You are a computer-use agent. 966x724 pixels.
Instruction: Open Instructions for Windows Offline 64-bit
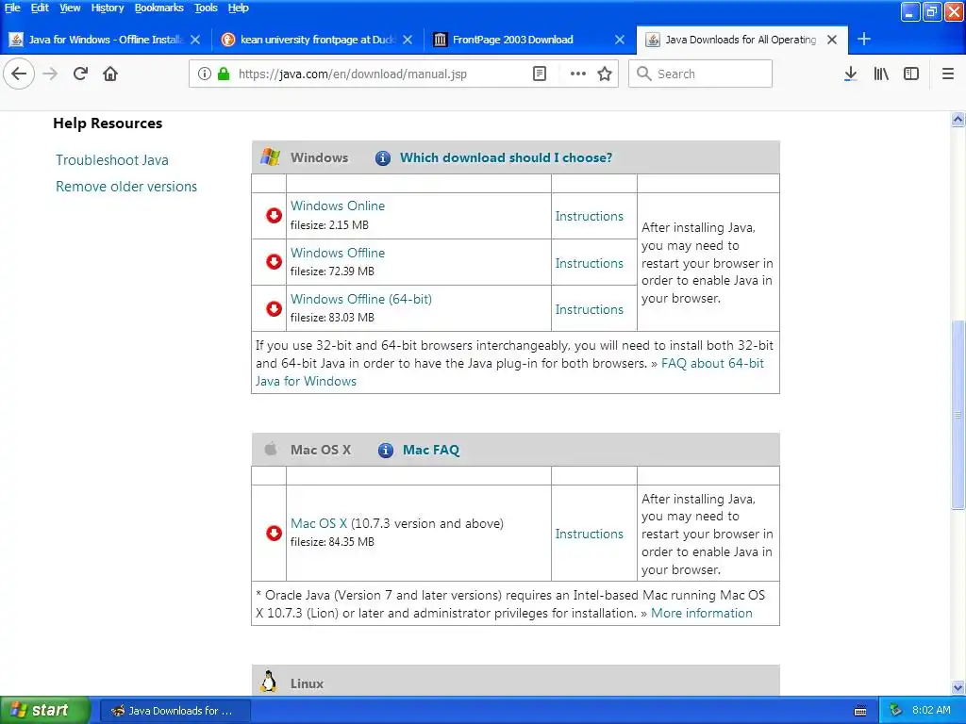[589, 309]
